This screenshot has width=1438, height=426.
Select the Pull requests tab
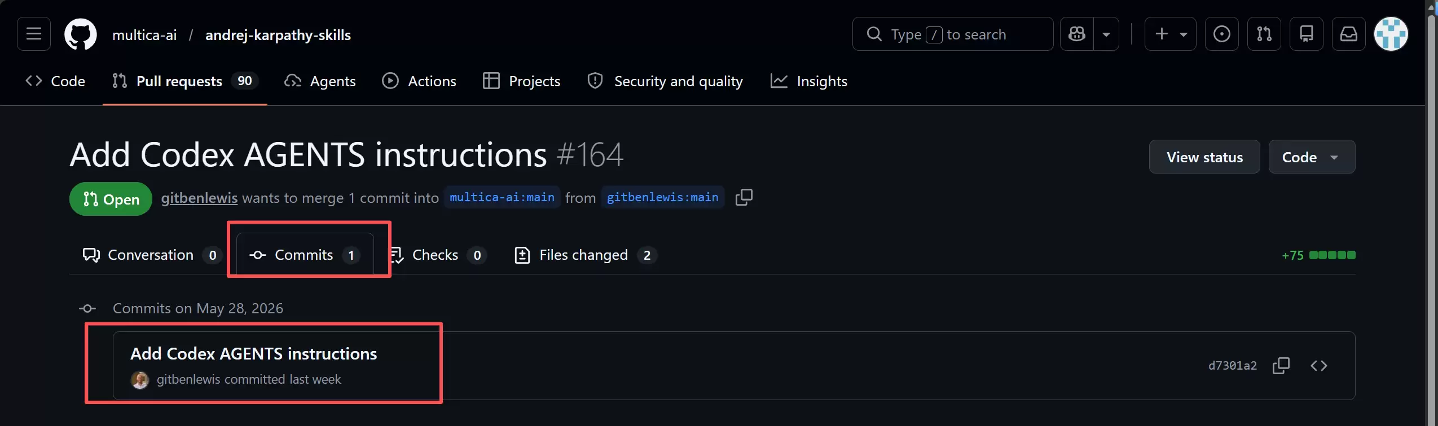point(184,81)
